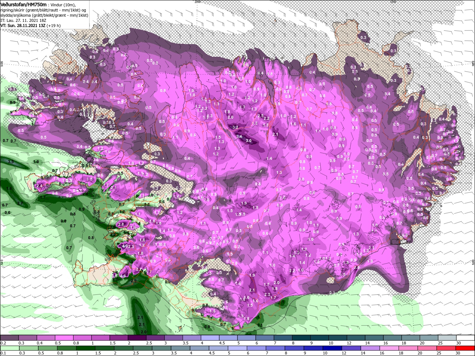This screenshot has width=475, height=356.
Task: Click the '15W' longitude label at top edge
Action: pyautogui.click(x=393, y=2)
